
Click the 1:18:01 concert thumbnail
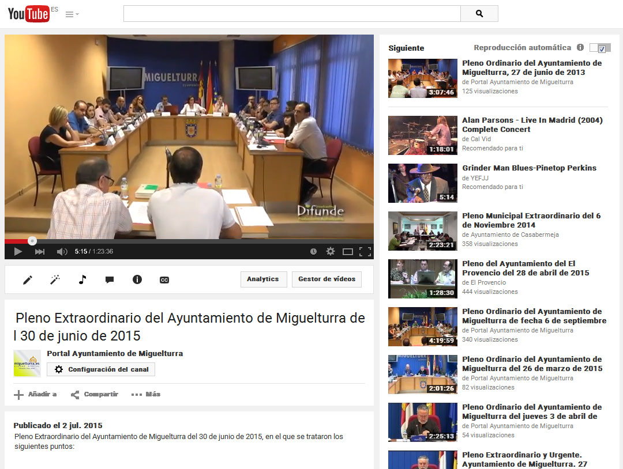tap(423, 135)
